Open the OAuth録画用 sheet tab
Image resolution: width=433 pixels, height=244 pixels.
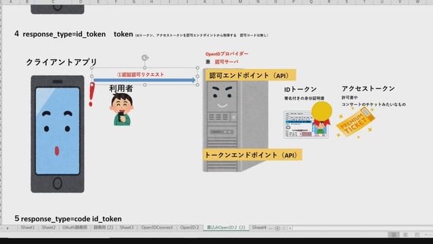coord(74,228)
